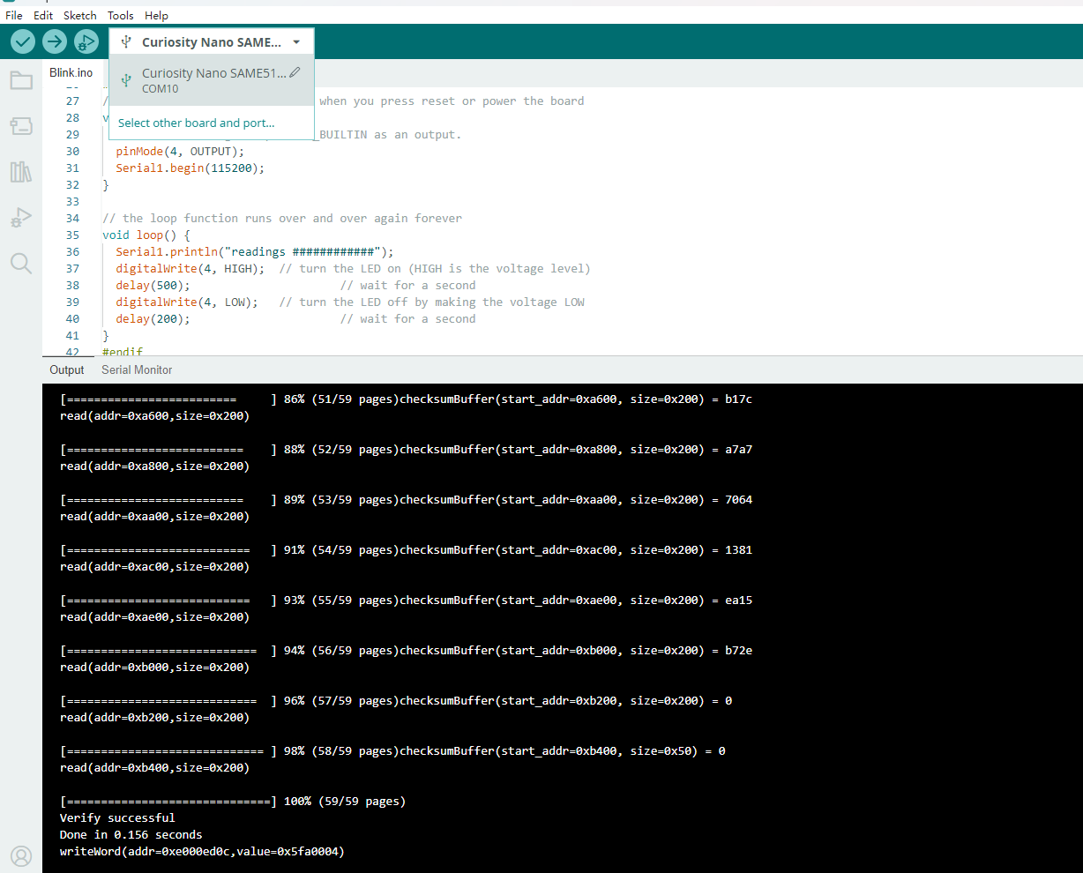Click the pencil edit icon beside Curiosity Nano
Screen dimensions: 1083x873
tap(295, 72)
